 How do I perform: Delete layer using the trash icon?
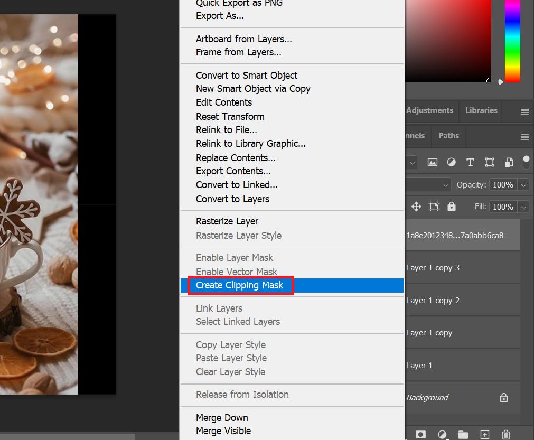[505, 434]
